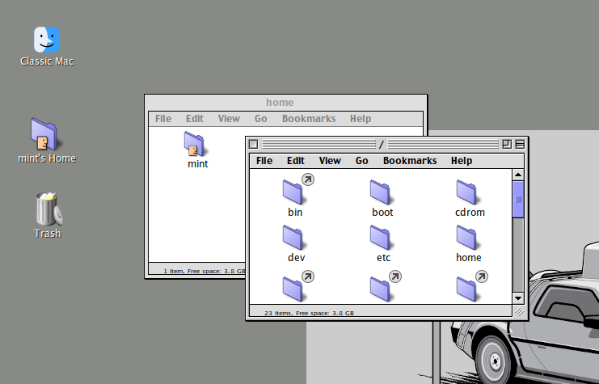This screenshot has height=384, width=599.
Task: Open Bookmarks menu in the home window
Action: click(x=309, y=119)
